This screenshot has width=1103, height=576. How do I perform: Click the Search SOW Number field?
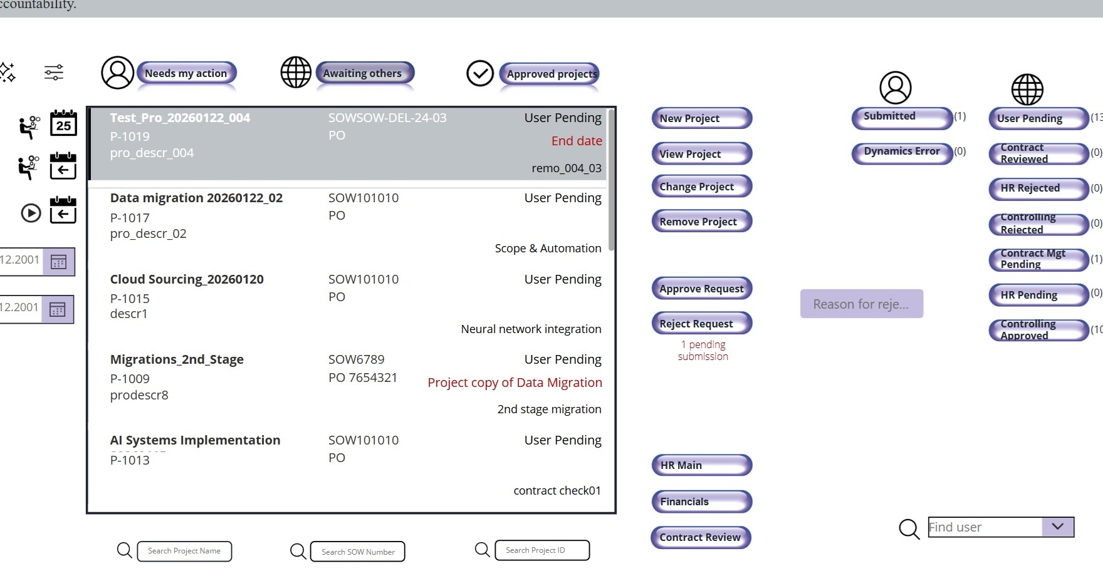click(358, 552)
